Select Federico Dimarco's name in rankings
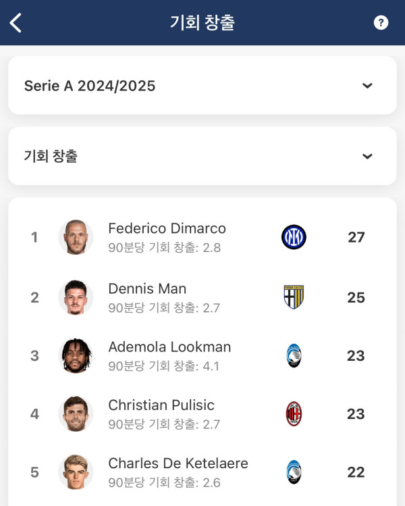405x506 pixels. (167, 228)
